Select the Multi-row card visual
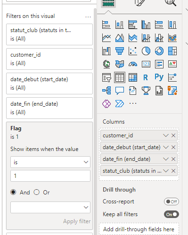The width and height of the screenshot is (188, 235). [159, 64]
